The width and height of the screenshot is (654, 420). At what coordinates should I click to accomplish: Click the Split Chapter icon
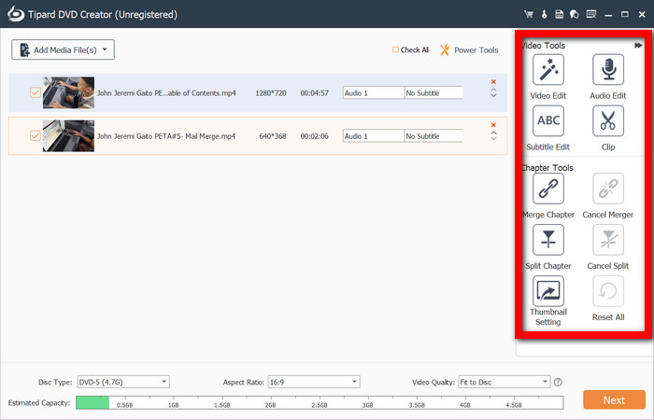548,240
